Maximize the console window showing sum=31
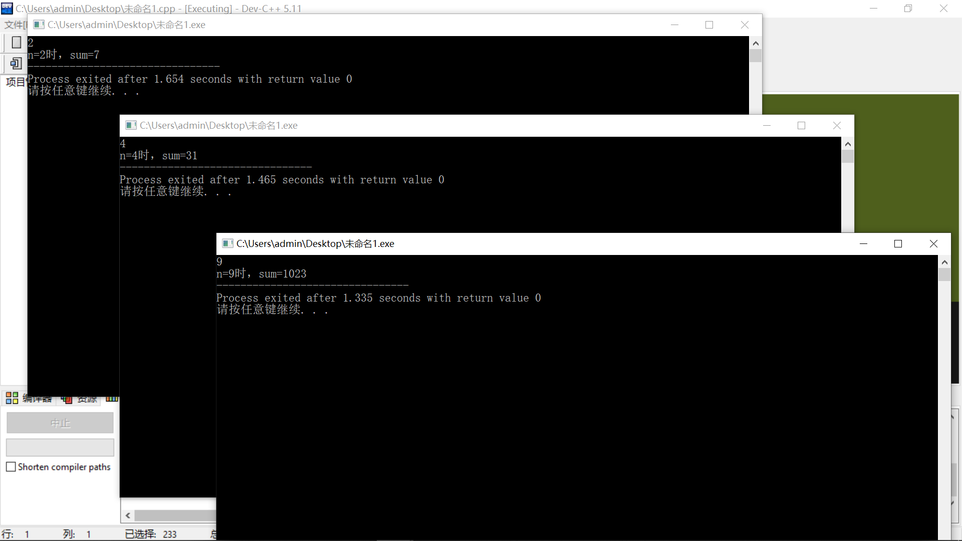The width and height of the screenshot is (962, 541). click(801, 125)
